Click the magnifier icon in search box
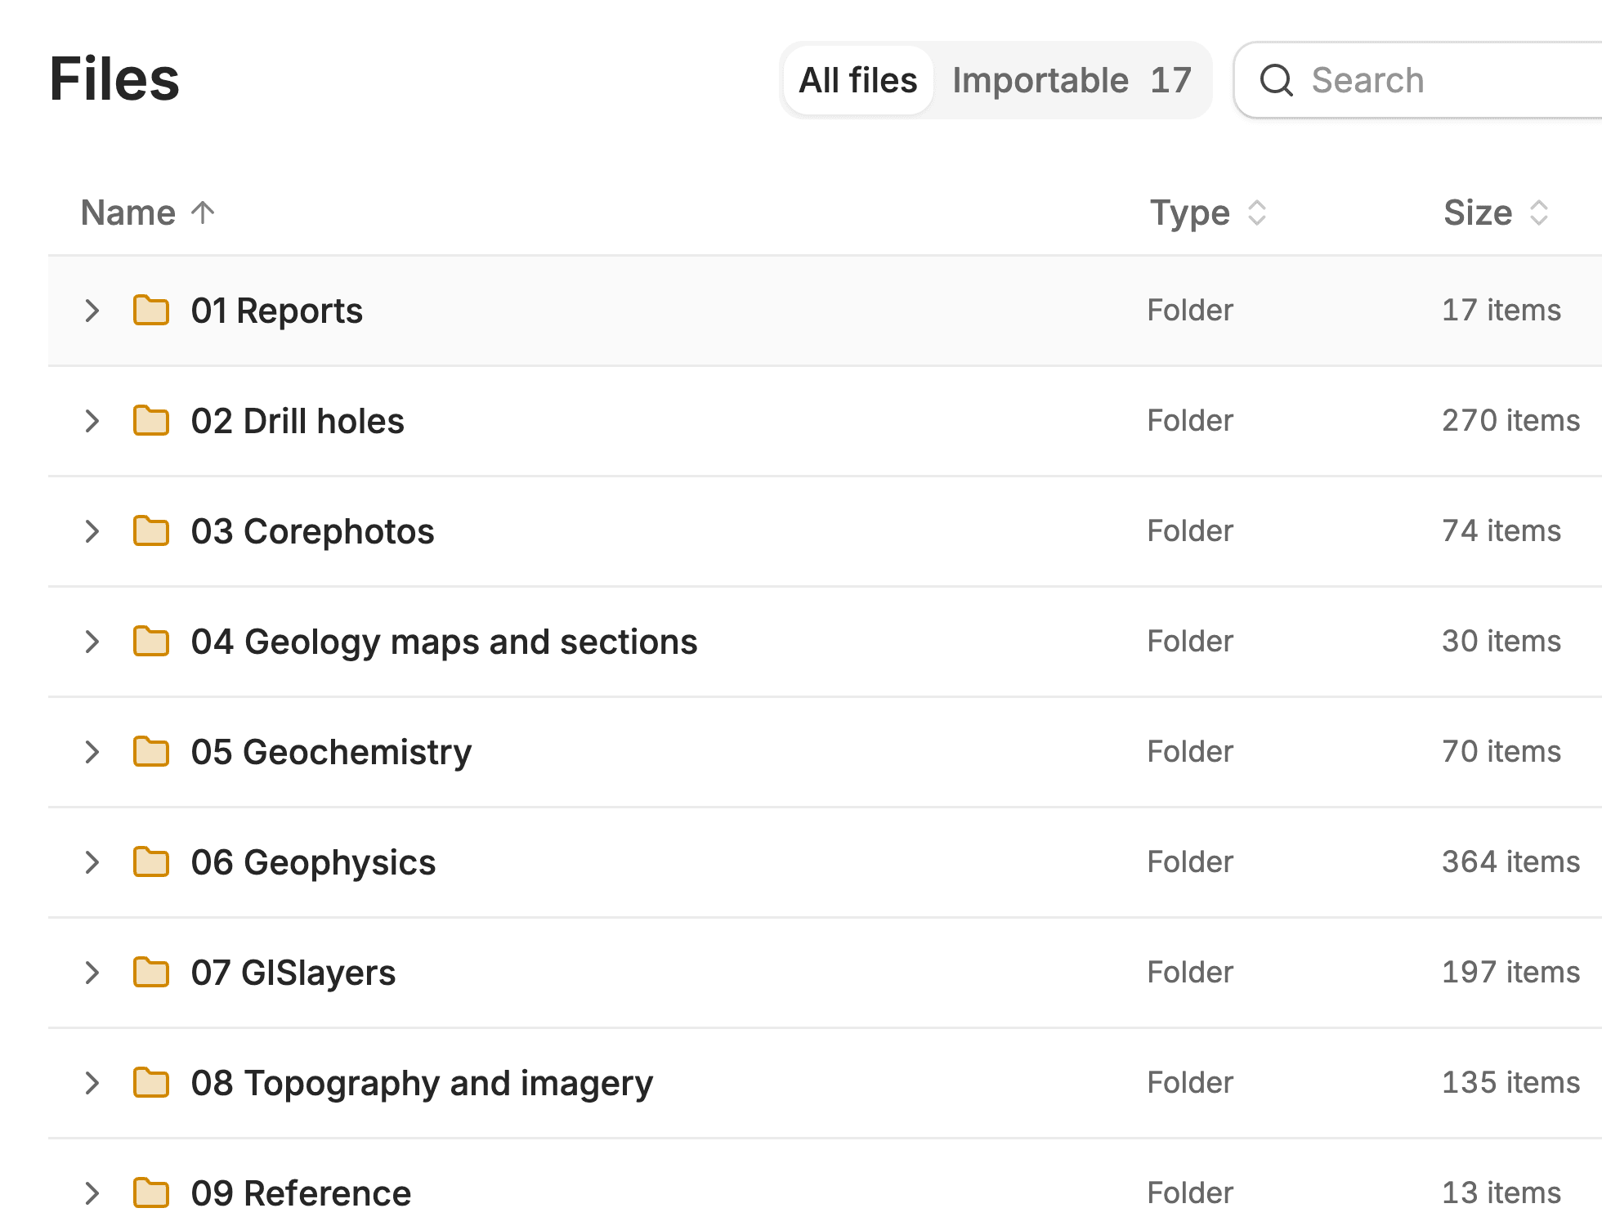The width and height of the screenshot is (1602, 1226). click(x=1276, y=80)
